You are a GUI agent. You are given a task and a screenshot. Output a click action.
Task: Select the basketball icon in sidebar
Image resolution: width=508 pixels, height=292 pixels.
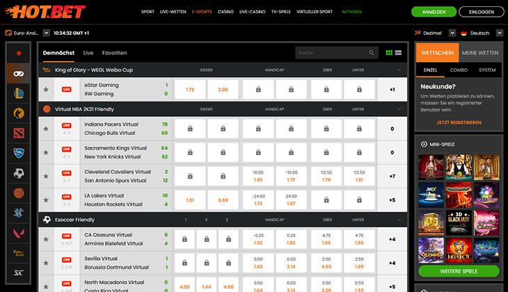(19, 193)
